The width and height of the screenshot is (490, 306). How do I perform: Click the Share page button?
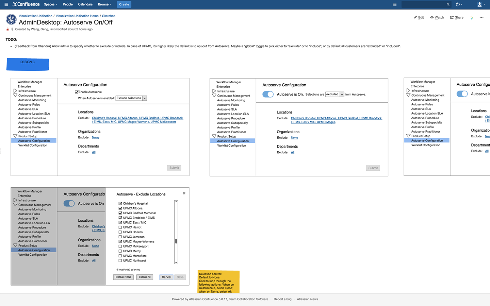(457, 17)
